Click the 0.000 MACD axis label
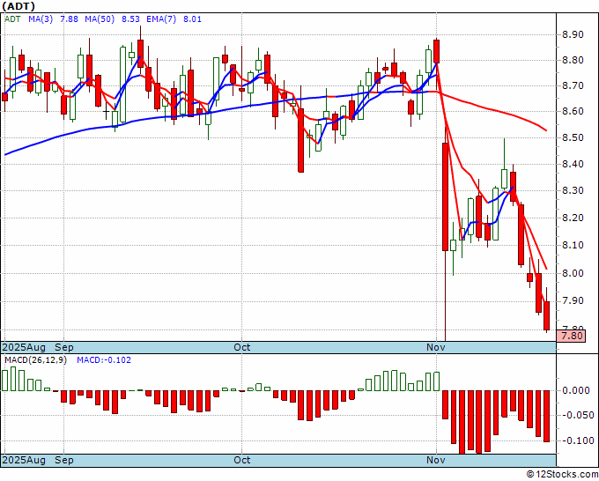The height and width of the screenshot is (481, 599). tap(578, 390)
